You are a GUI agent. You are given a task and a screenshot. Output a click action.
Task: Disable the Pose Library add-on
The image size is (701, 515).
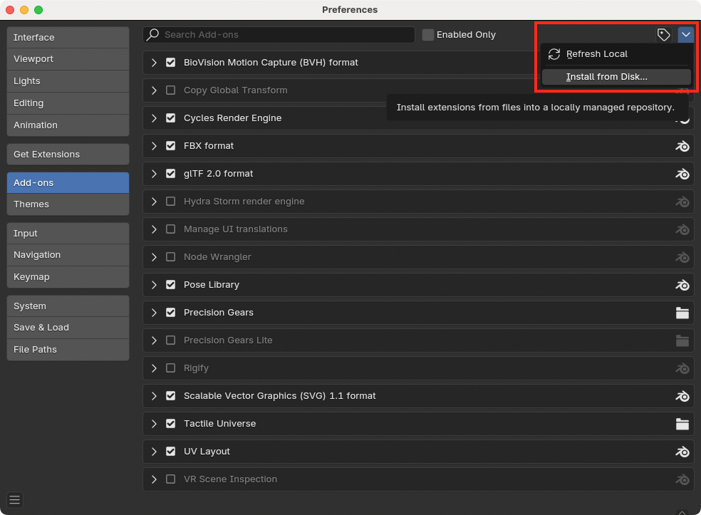click(x=170, y=285)
